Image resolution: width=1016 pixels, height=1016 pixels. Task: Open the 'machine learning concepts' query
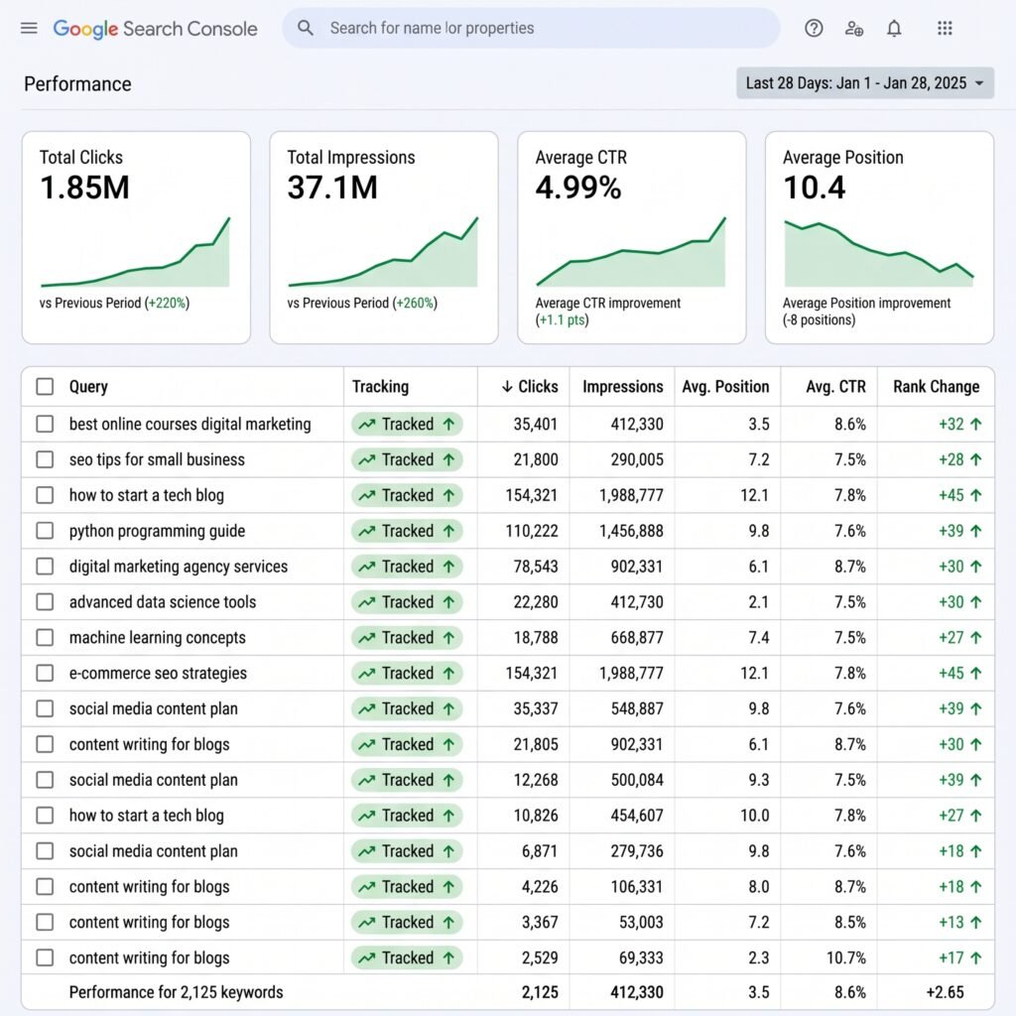tap(158, 638)
